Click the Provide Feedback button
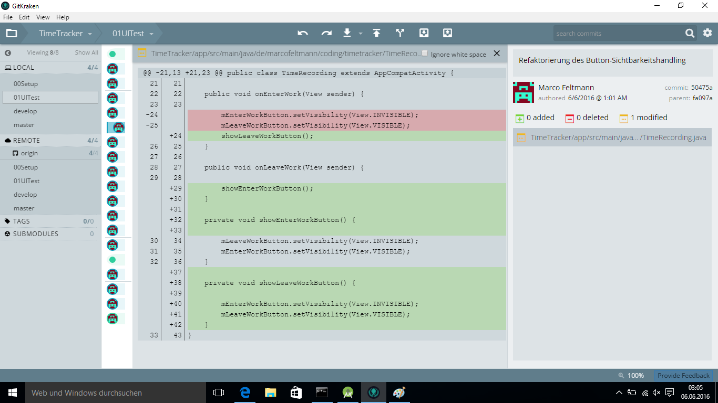The image size is (718, 403). [683, 375]
